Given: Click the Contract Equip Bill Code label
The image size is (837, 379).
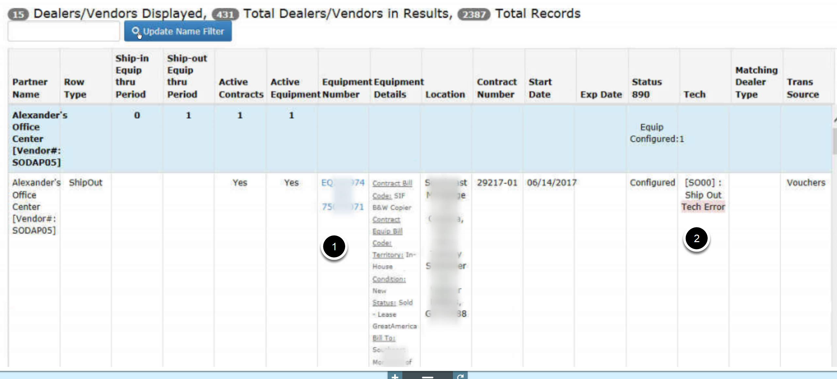Looking at the screenshot, I should (x=387, y=231).
